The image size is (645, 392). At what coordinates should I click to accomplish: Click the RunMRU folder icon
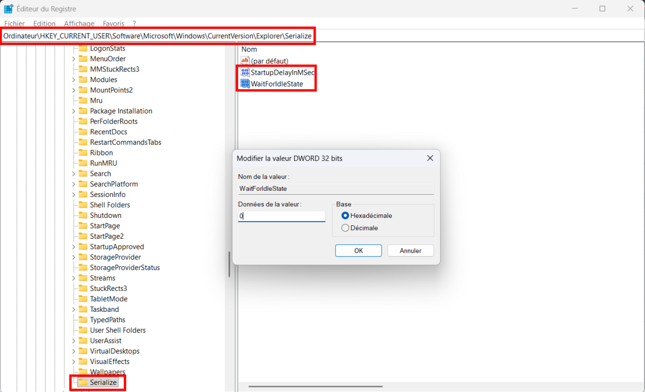pyautogui.click(x=82, y=163)
